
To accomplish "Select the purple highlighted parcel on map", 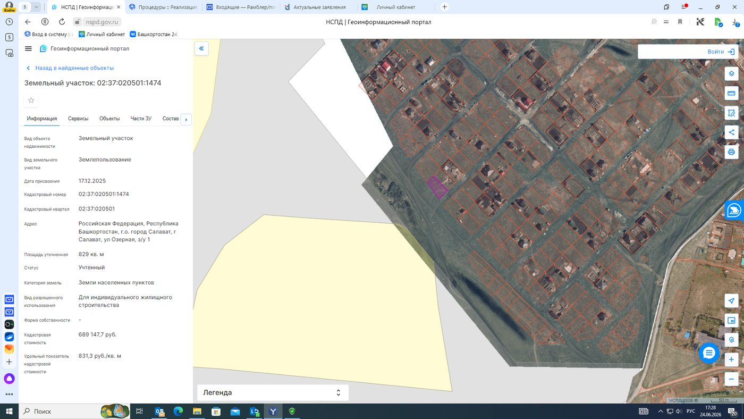I will tap(437, 187).
